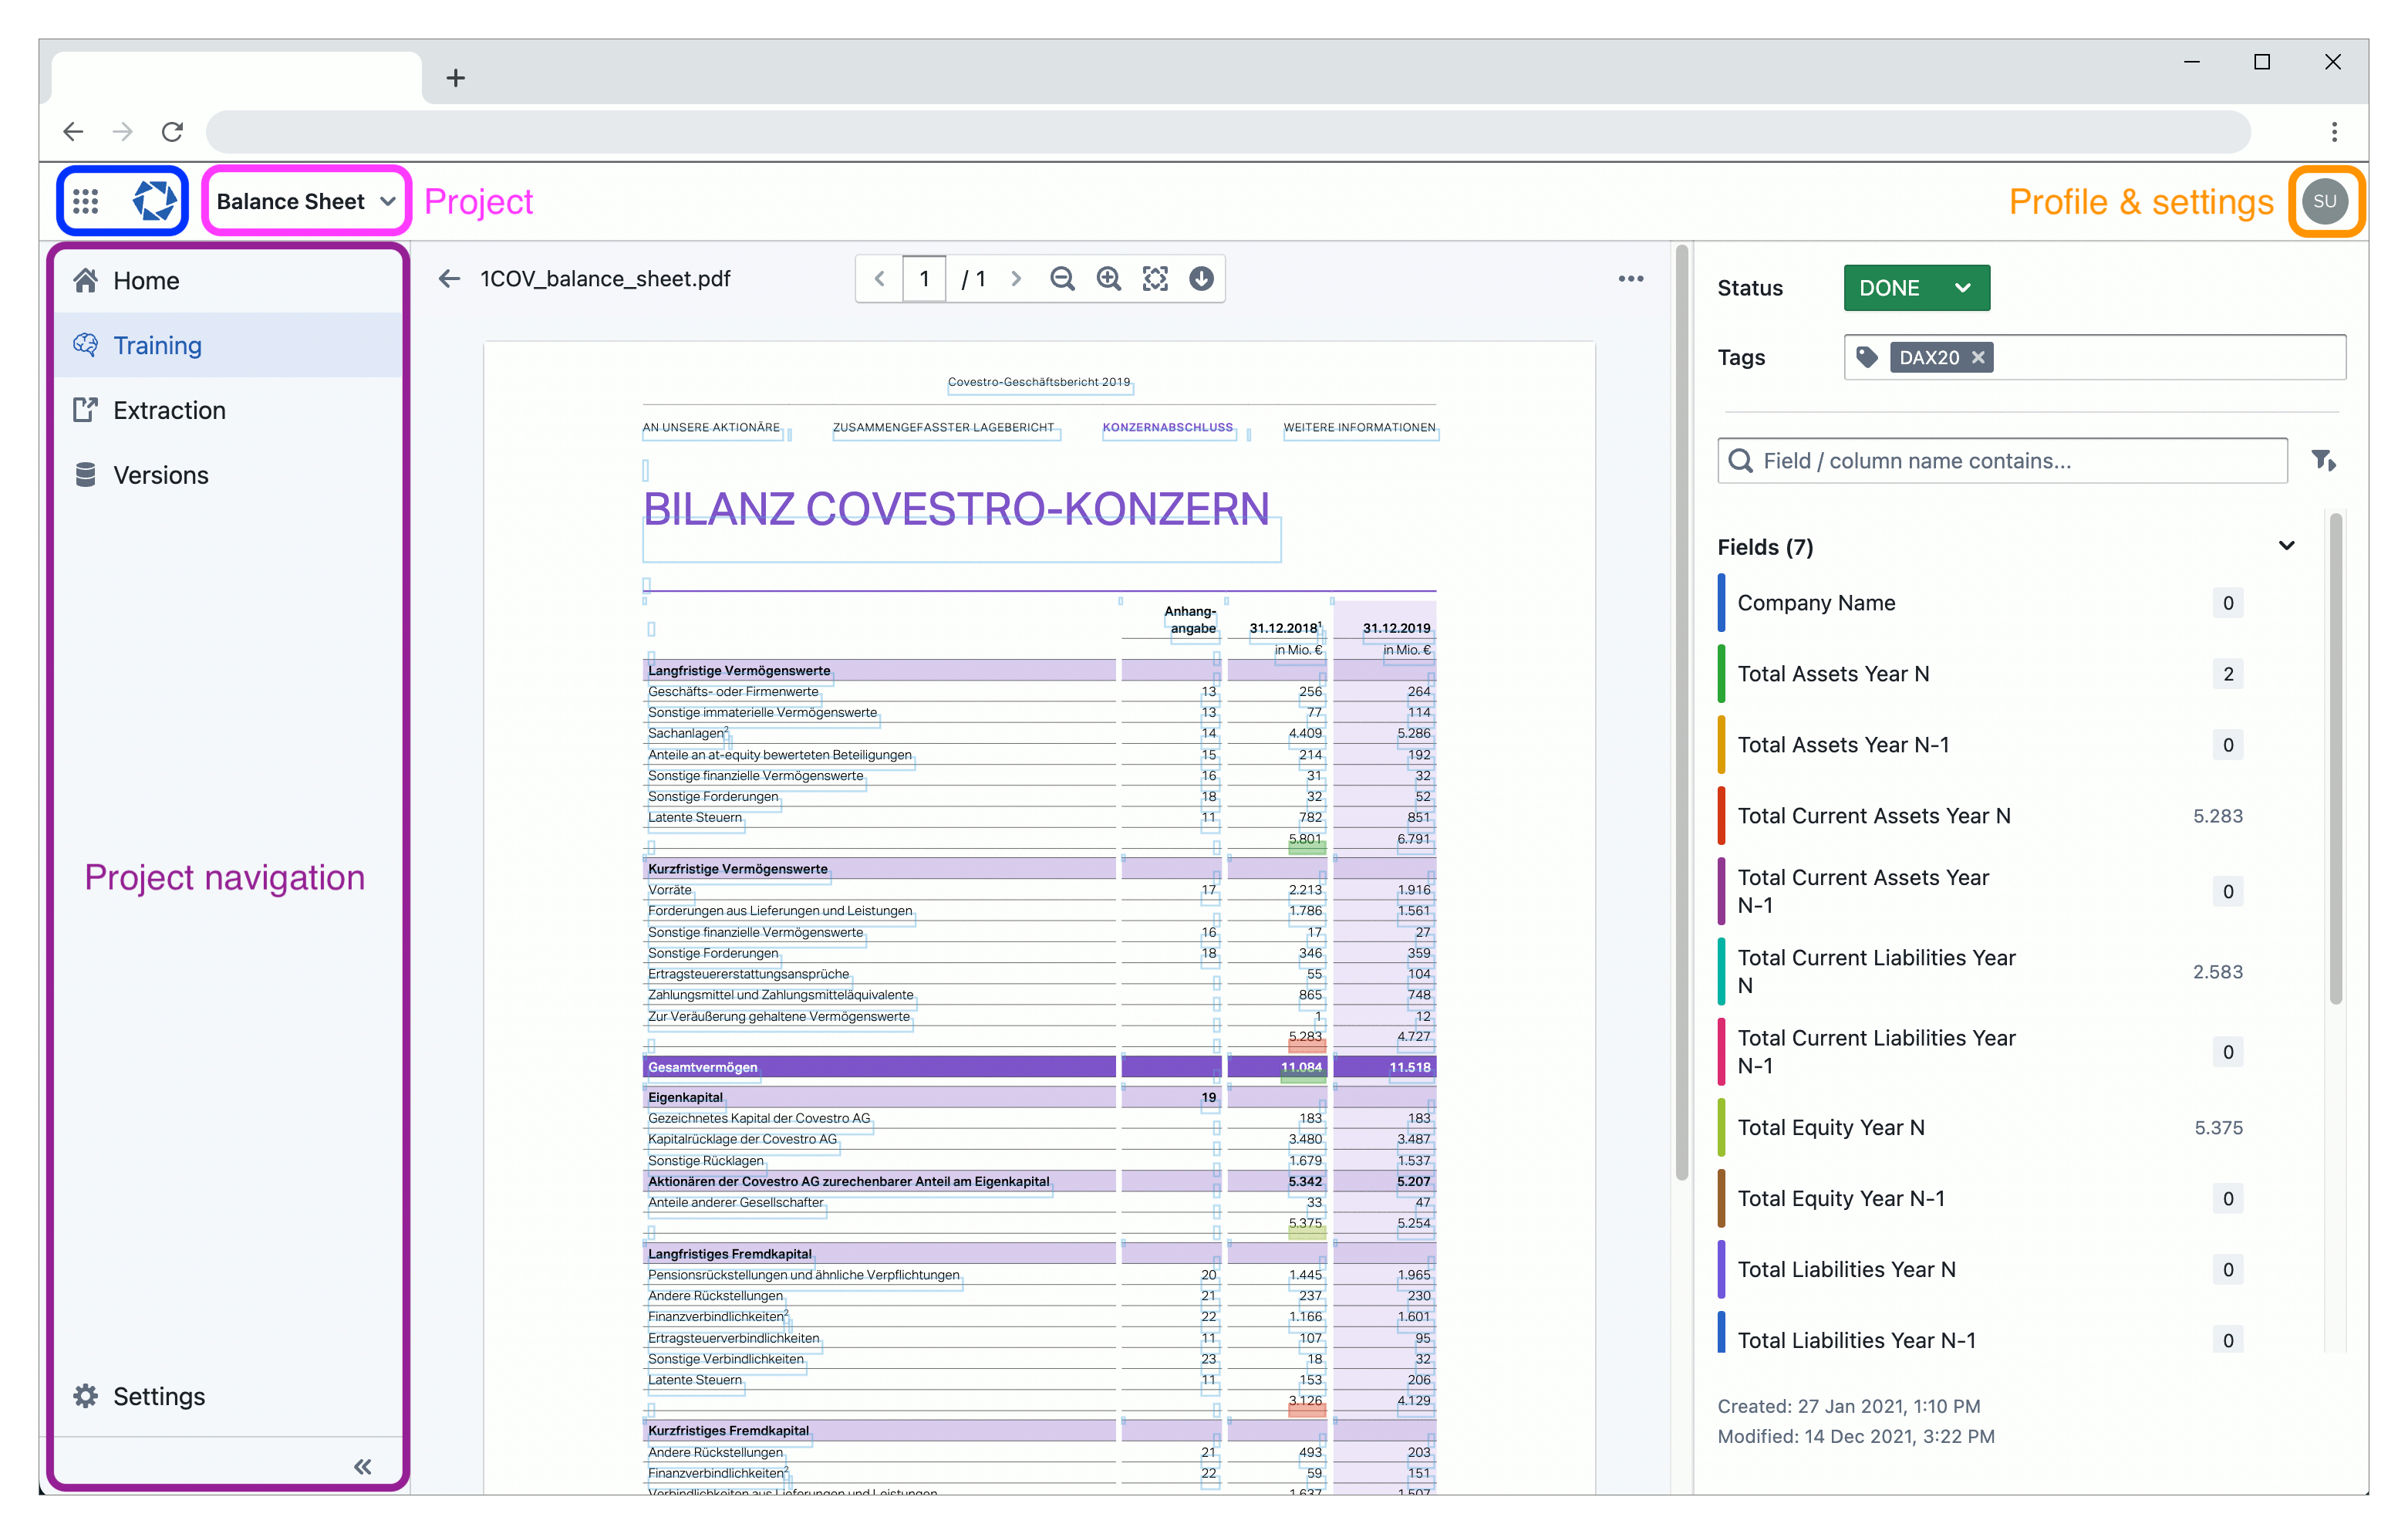Click the Home house icon
Viewport: 2408px width, 1534px height.
tap(86, 280)
